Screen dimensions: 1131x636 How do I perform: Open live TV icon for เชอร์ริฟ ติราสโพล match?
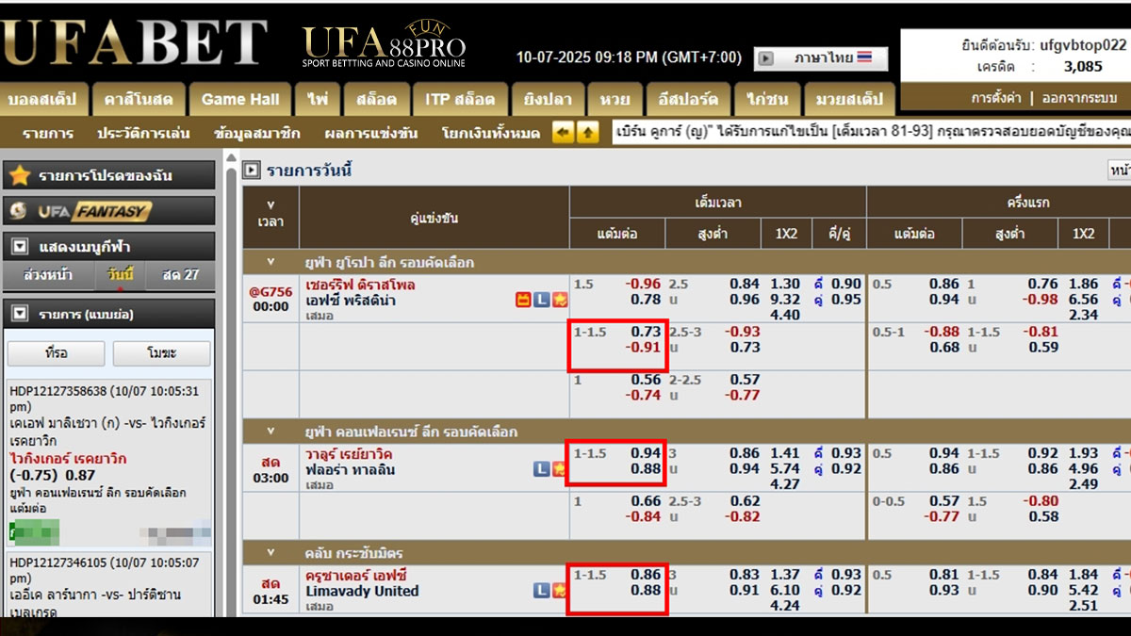click(x=523, y=300)
